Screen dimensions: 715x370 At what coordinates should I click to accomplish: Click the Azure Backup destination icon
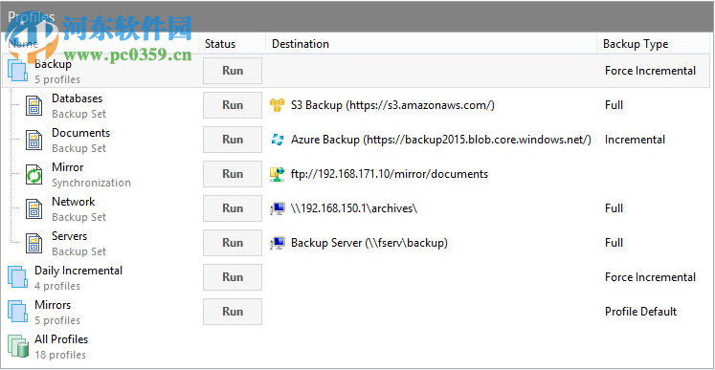coord(278,140)
